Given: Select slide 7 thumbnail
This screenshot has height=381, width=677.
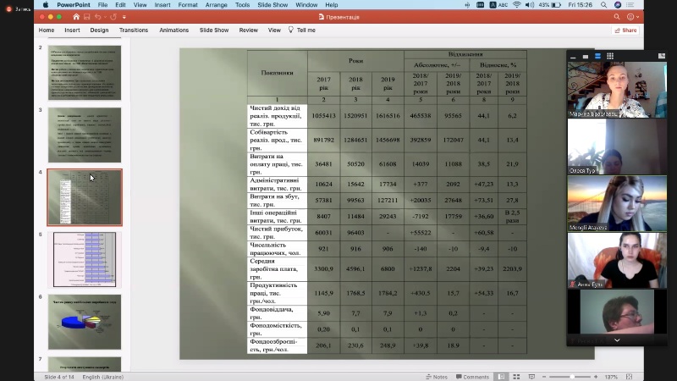Looking at the screenshot, I should click(x=85, y=364).
